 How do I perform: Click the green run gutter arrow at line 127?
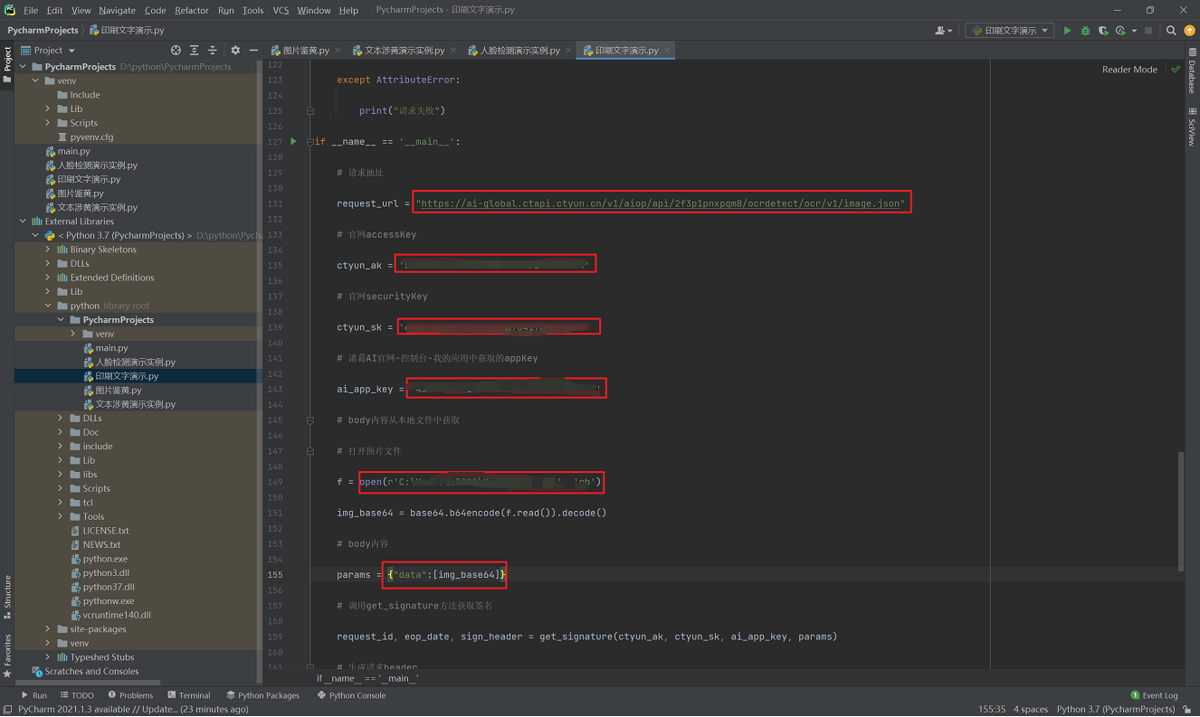293,141
